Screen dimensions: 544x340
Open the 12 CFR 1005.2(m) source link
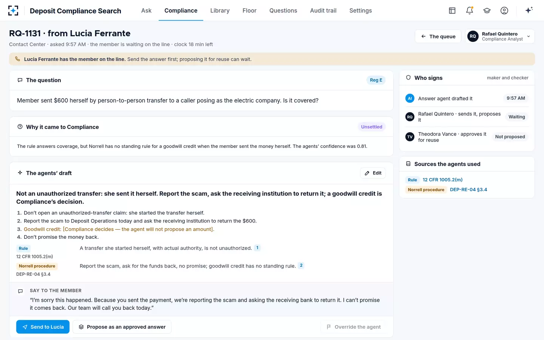[442, 180]
